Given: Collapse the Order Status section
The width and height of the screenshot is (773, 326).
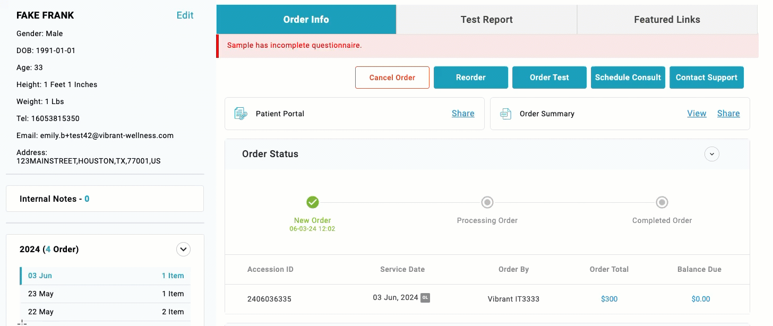Looking at the screenshot, I should [x=711, y=154].
